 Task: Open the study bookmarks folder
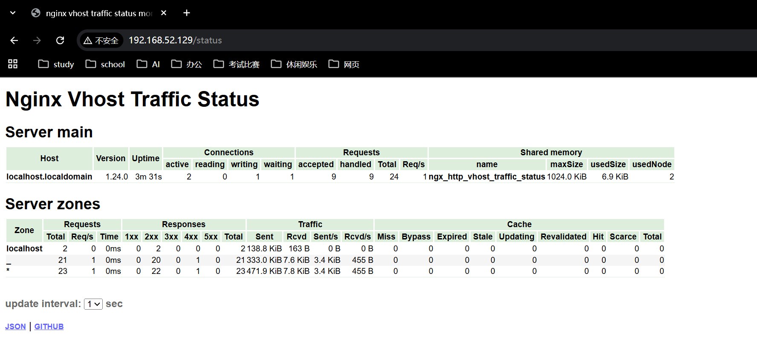point(56,64)
